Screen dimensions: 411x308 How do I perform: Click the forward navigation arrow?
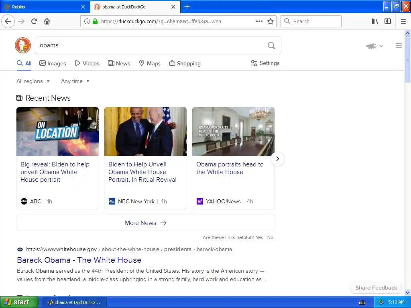[22, 21]
